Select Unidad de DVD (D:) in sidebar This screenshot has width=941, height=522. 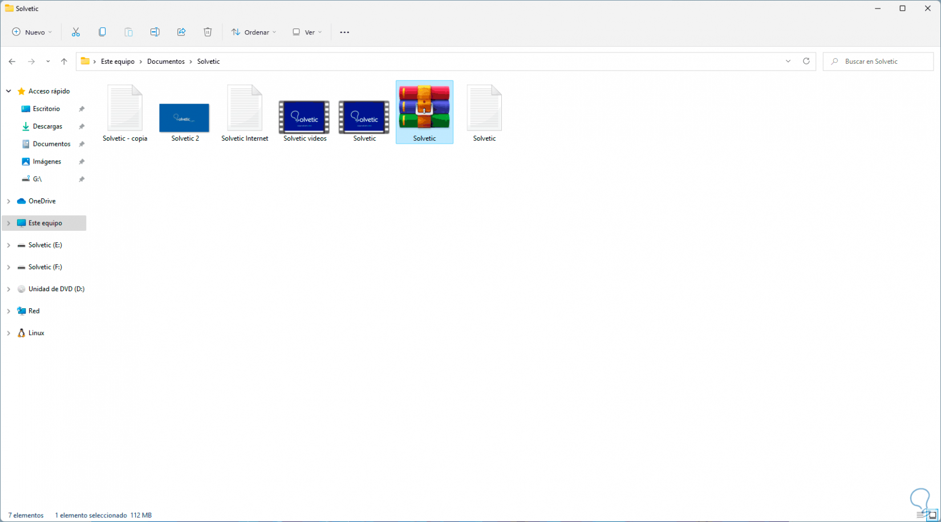tap(56, 289)
